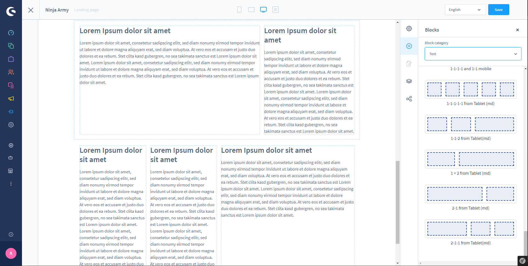The height and width of the screenshot is (266, 528).
Task: Open the Settings gear in left sidebar
Action: 11,125
